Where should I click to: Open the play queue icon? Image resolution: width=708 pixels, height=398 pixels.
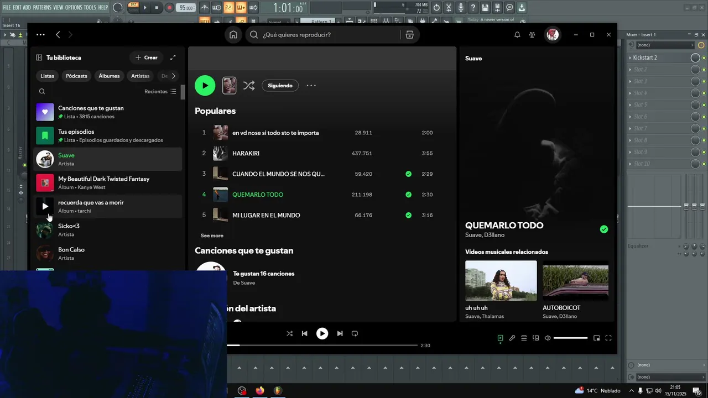click(524, 338)
